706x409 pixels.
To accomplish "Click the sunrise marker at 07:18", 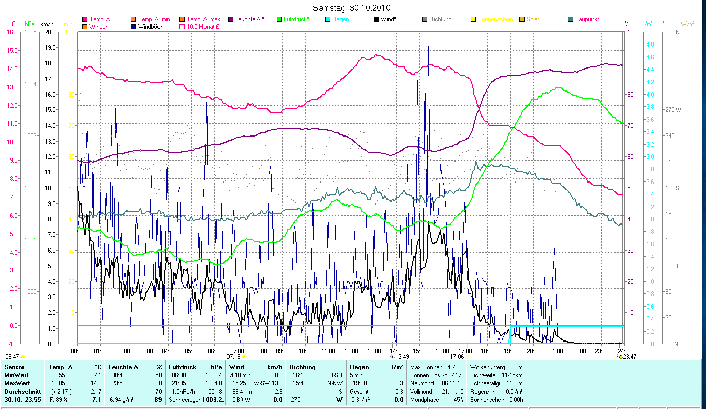I will click(243, 356).
